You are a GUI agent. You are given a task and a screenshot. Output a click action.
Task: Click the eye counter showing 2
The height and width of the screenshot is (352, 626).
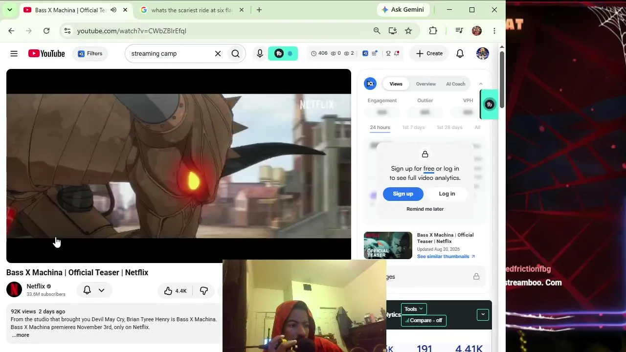(349, 54)
